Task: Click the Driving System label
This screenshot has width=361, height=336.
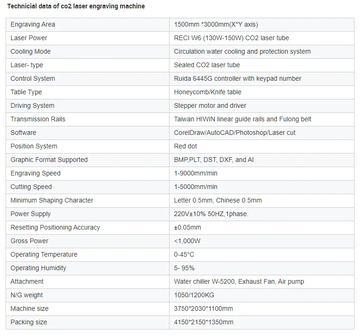Action: click(x=33, y=105)
